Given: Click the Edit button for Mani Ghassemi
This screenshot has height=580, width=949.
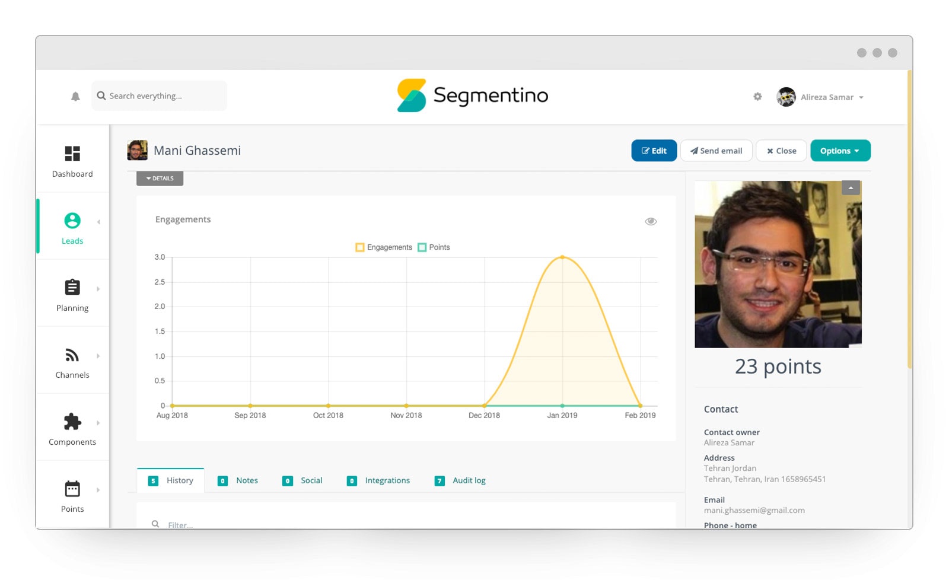Looking at the screenshot, I should tap(654, 150).
